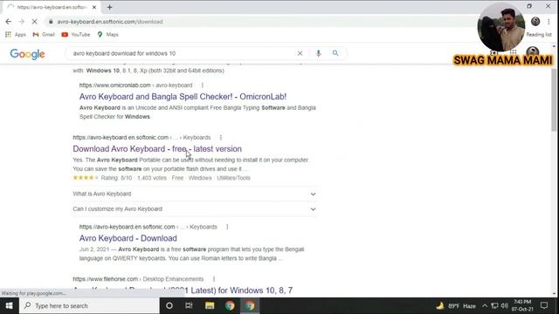Image resolution: width=559 pixels, height=314 pixels.
Task: Expand 'Can I customize my Avro Keyboard'
Action: click(x=195, y=209)
